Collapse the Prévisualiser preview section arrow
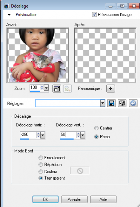Screen dimensions: 140x207 (x=9, y=15)
